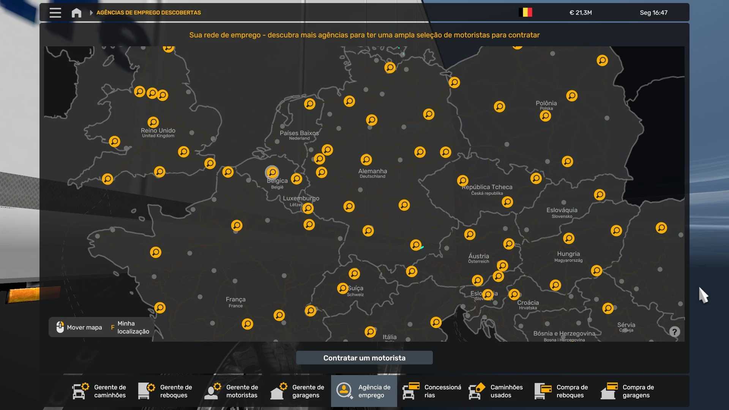Click the Belgium flag icon
Image resolution: width=729 pixels, height=410 pixels.
tap(525, 13)
